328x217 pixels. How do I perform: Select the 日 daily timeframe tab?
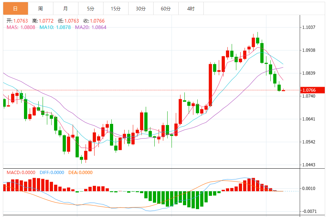(15, 9)
